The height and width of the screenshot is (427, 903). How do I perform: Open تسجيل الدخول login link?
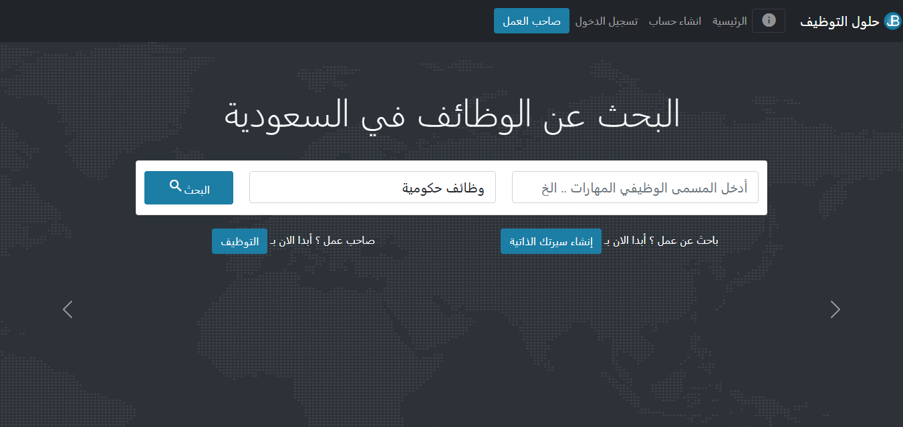point(606,21)
